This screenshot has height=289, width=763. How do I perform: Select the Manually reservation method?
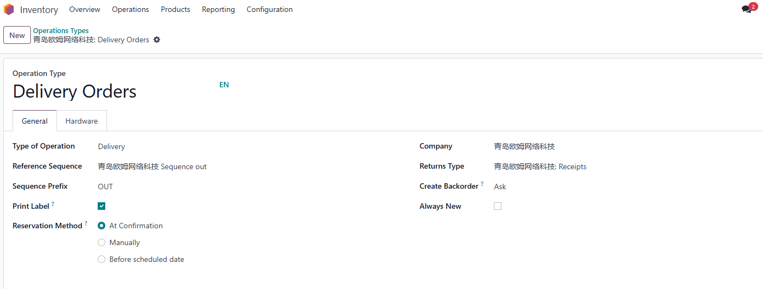[x=101, y=242]
